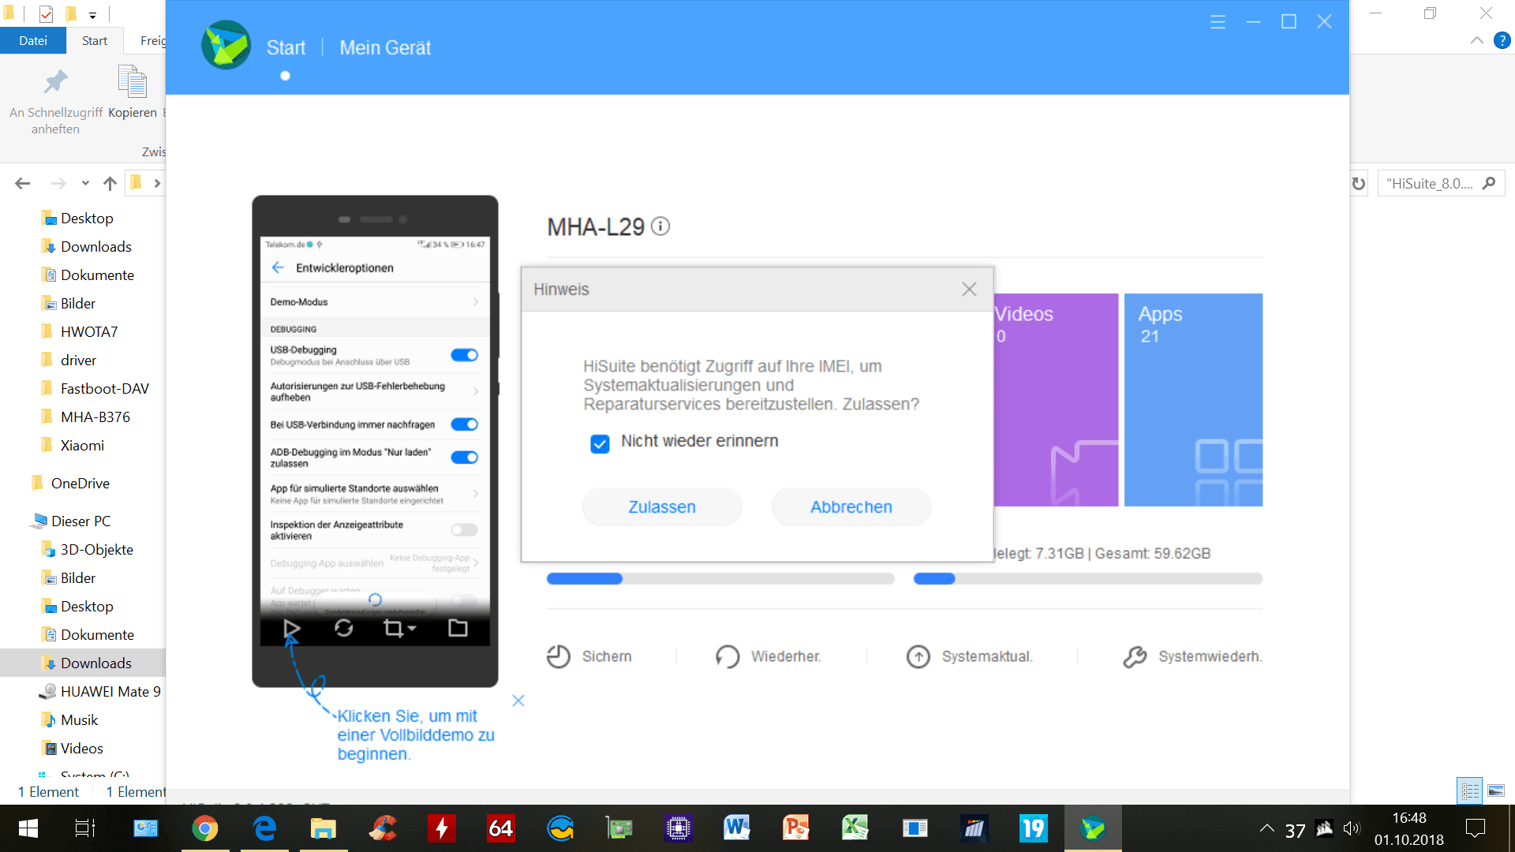The height and width of the screenshot is (852, 1515).
Task: Click the Systemwiederh. wrench icon
Action: pos(1135,656)
